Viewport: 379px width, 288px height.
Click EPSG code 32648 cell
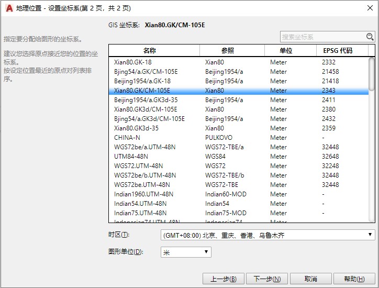click(x=330, y=157)
